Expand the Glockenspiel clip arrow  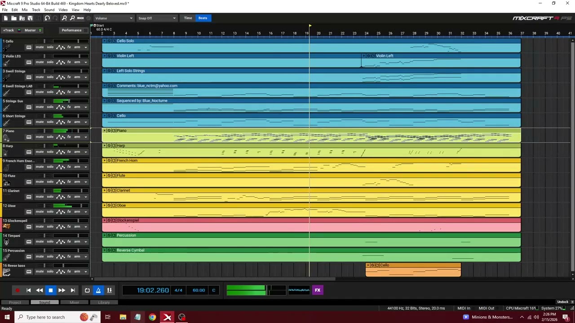coord(105,220)
